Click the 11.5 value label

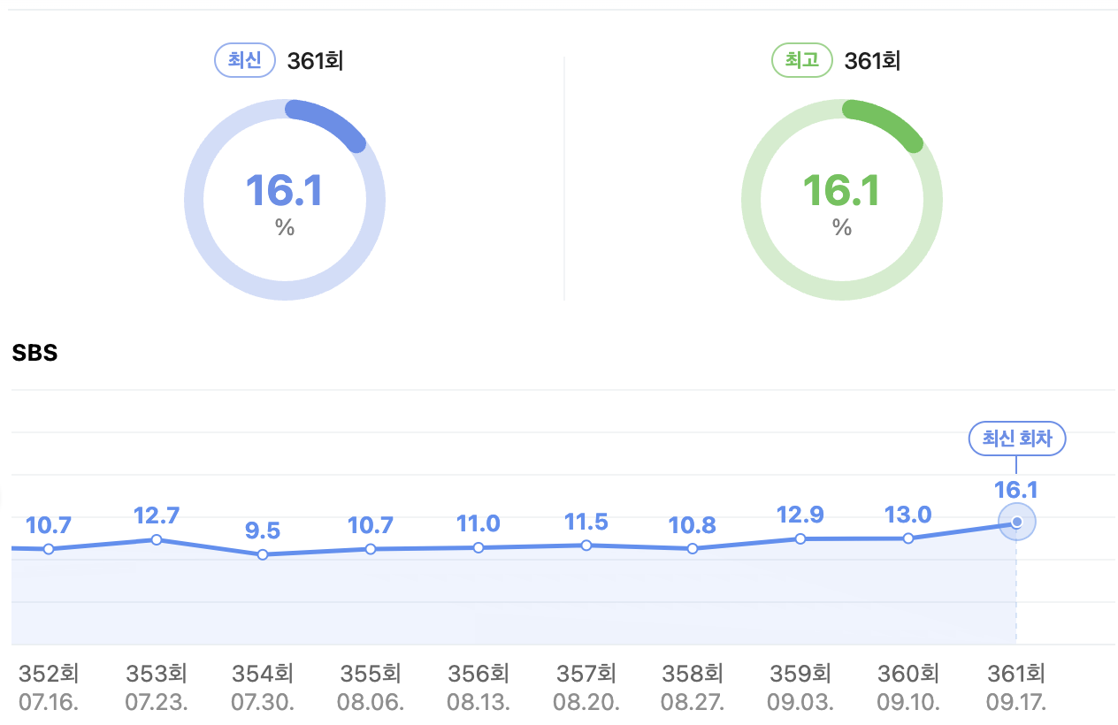pos(586,522)
